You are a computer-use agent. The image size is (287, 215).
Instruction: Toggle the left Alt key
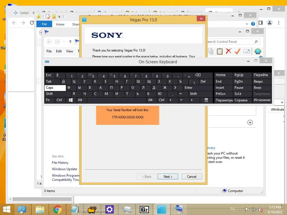[x=81, y=100]
